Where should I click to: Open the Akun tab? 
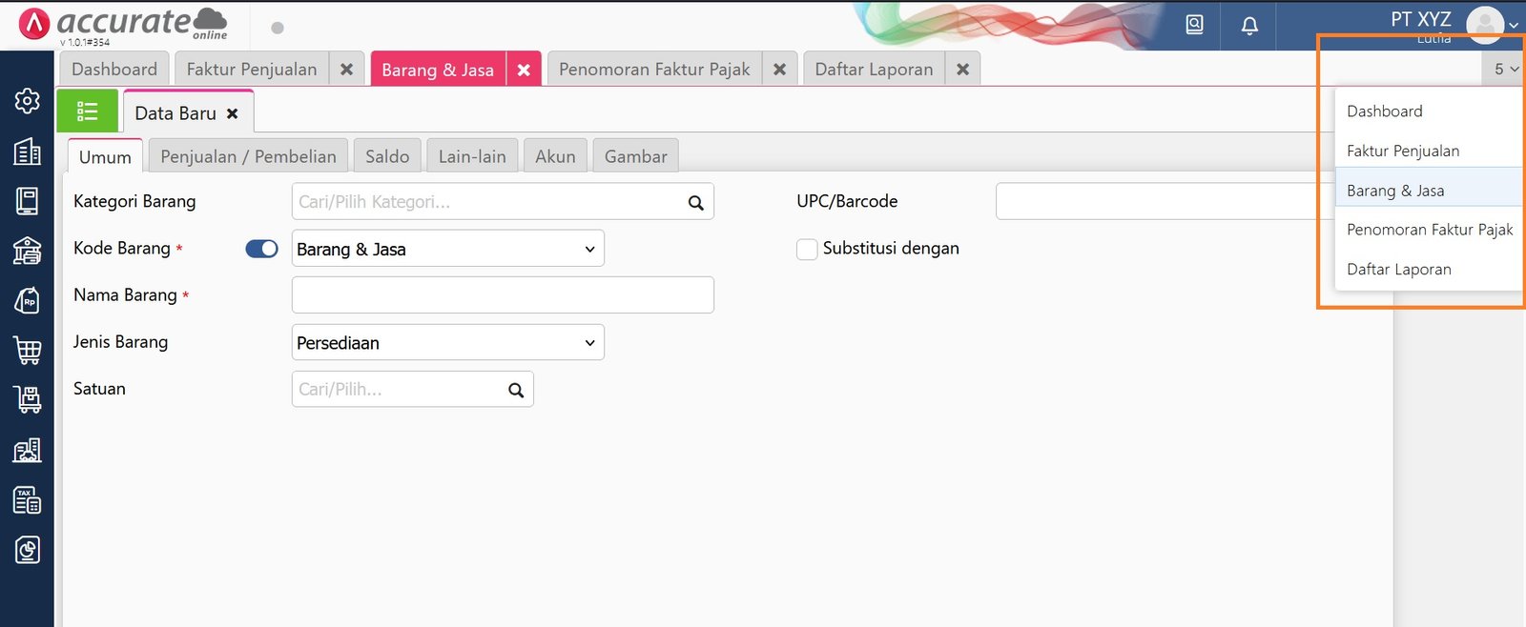pos(555,156)
